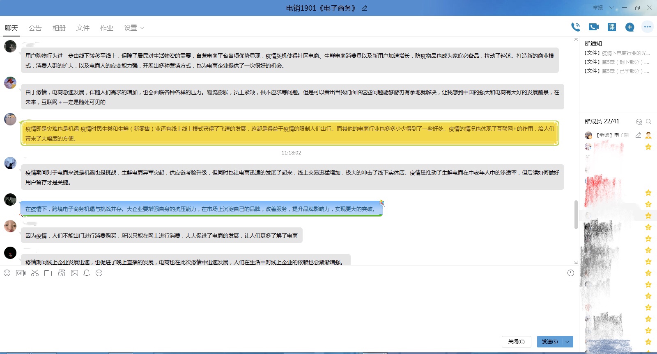Switch to the 公告 tab
Viewport: 657px width, 354px height.
click(35, 28)
